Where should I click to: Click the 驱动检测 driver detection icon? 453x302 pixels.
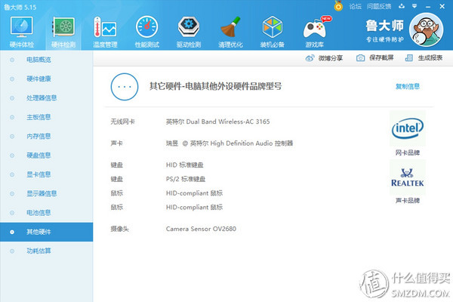(188, 32)
